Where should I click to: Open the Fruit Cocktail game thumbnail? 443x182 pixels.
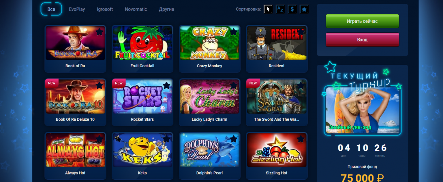tap(142, 43)
